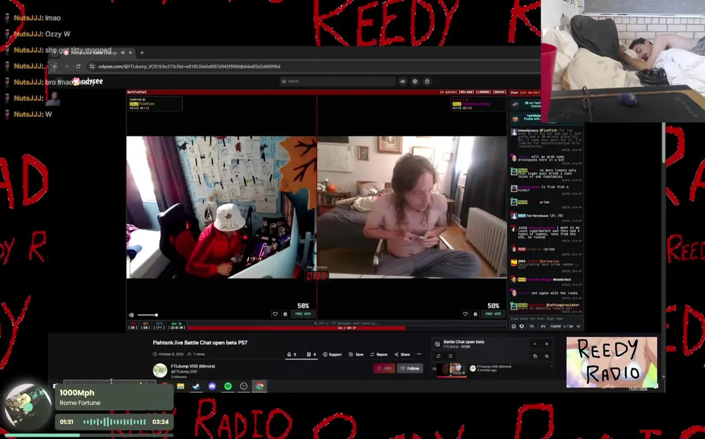This screenshot has width=705, height=439.
Task: Toggle the FISHTOY button in chat bar
Action: [556, 327]
